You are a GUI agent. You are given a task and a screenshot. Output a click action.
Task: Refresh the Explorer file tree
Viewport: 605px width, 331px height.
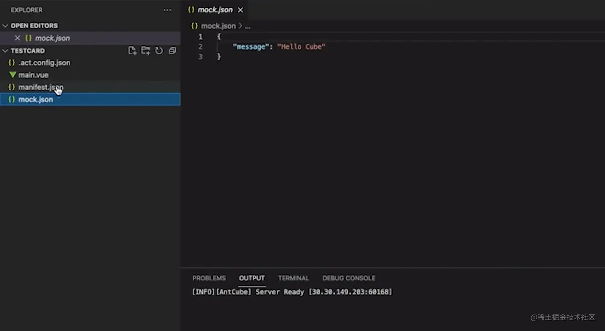[159, 51]
